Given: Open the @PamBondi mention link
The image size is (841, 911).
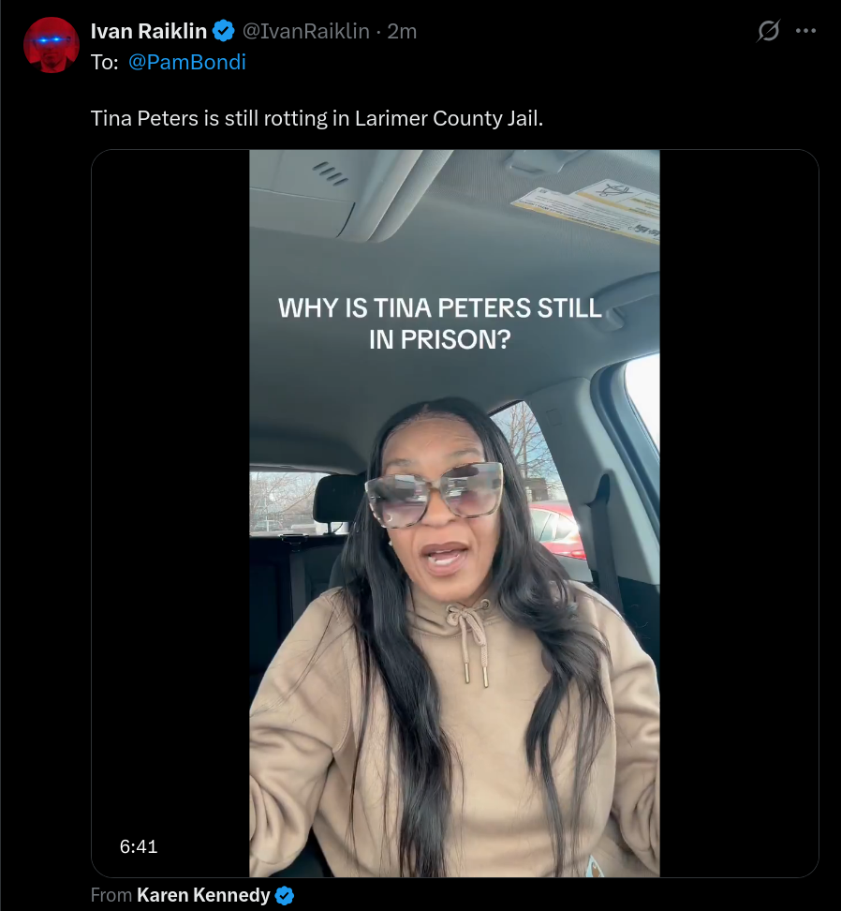Looking at the screenshot, I should tap(187, 62).
